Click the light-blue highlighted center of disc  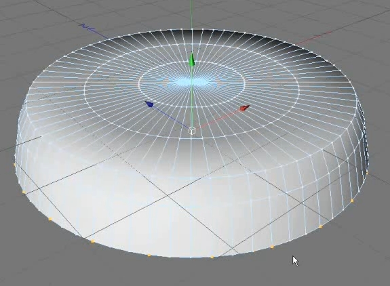click(191, 82)
